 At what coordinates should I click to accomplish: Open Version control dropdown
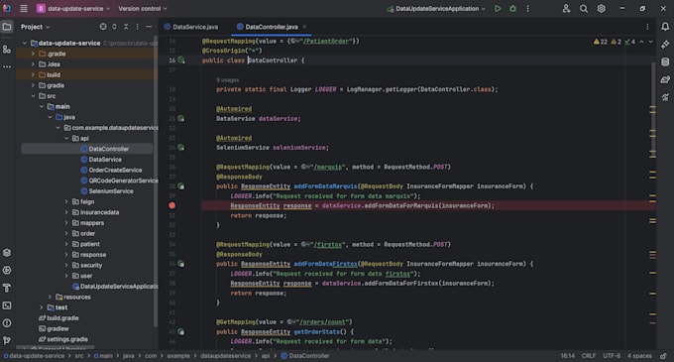tap(143, 9)
